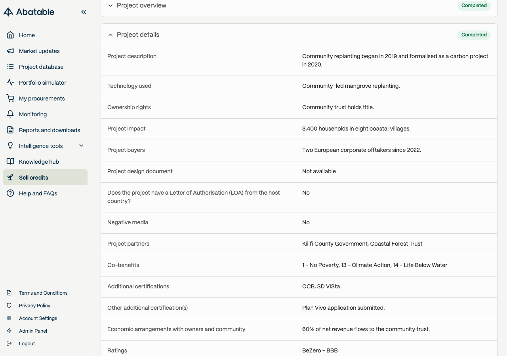Click Project overview heading
The image size is (507, 356).
[141, 6]
